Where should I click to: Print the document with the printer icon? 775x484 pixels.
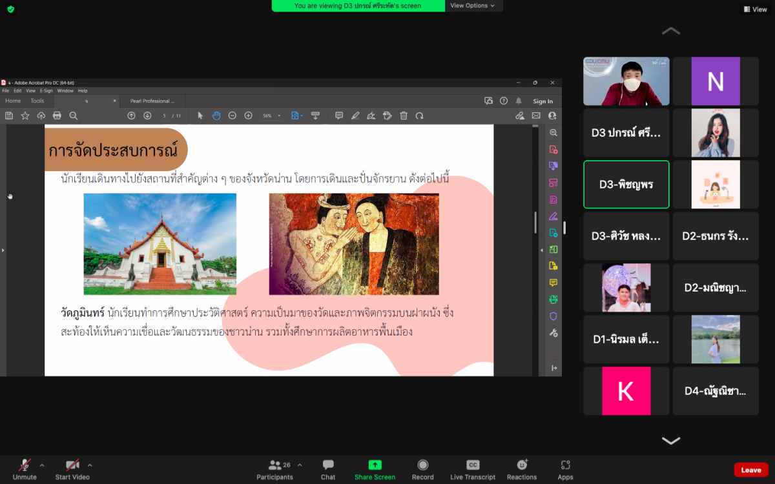coord(57,116)
